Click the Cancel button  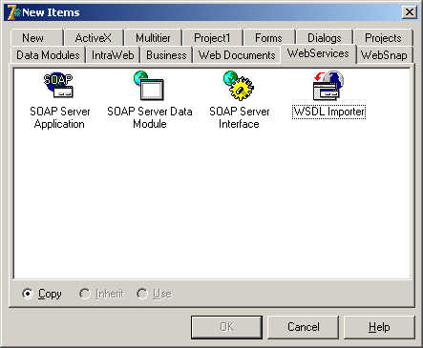click(303, 327)
